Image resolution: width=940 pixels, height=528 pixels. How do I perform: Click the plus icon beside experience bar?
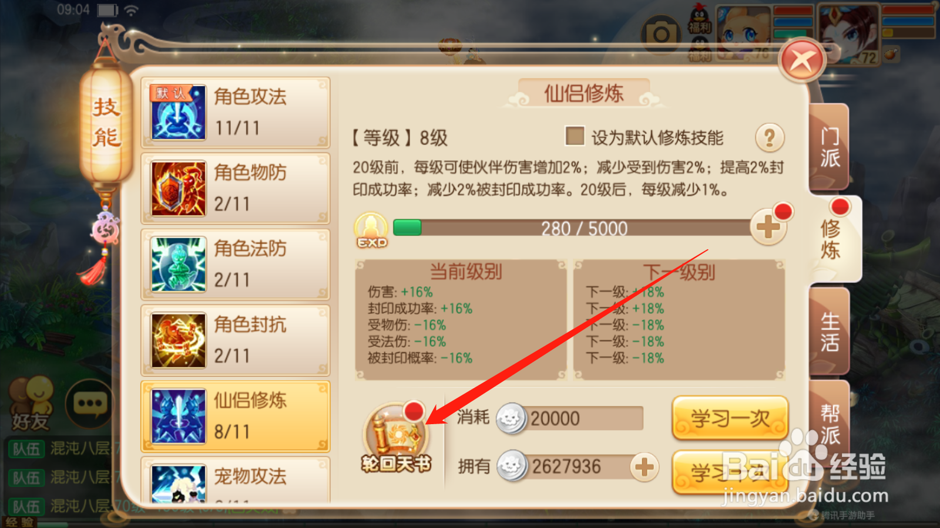[768, 228]
